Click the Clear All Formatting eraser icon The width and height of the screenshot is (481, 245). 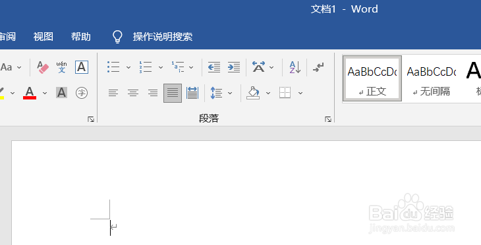click(43, 67)
